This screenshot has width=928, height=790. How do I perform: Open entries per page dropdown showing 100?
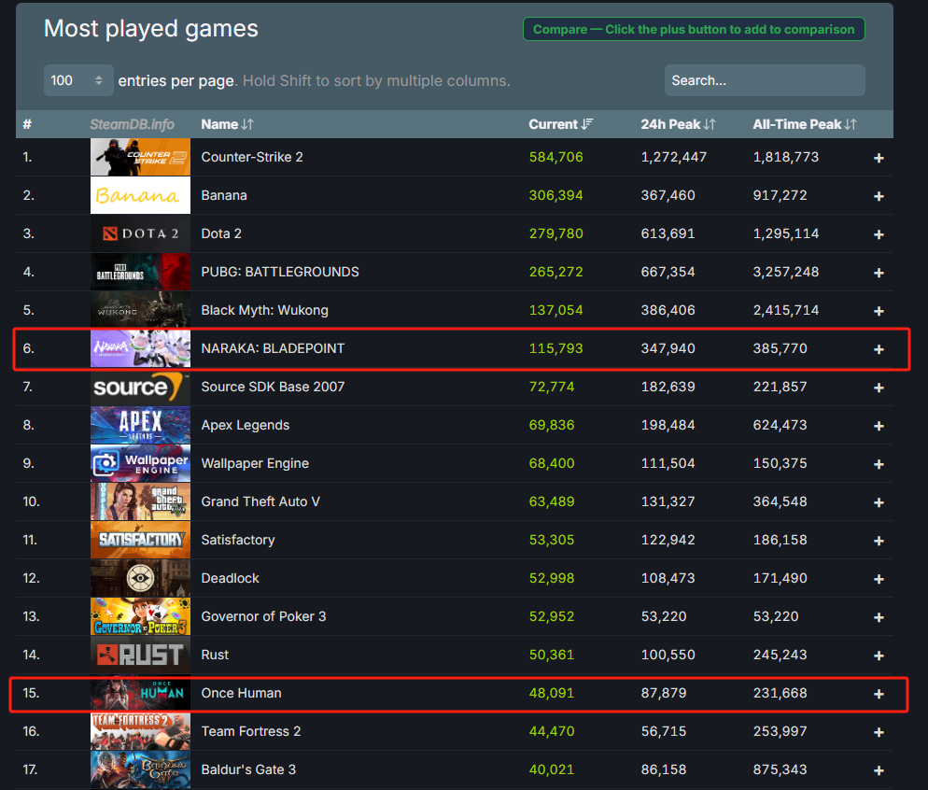tap(78, 80)
